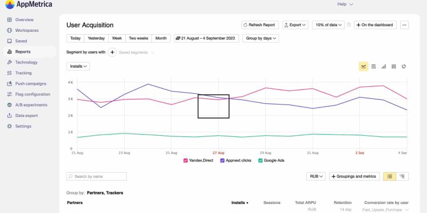Viewport: 427px width, 213px height.
Task: Click the 2 Sep axis label
Action: [x=360, y=153]
